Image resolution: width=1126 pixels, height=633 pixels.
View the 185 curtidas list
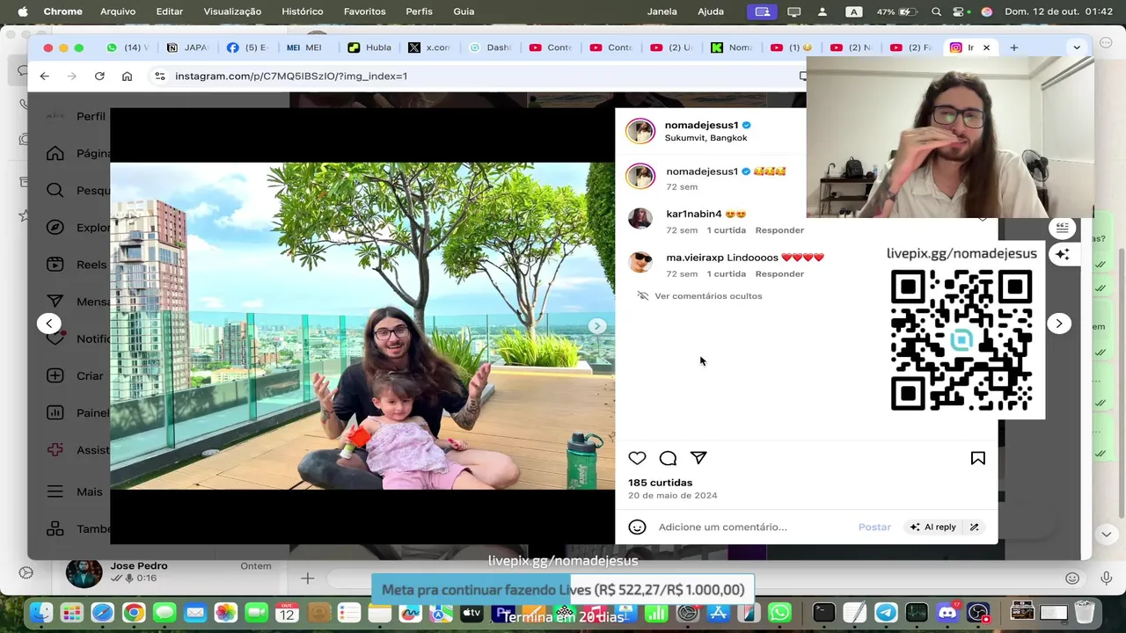(x=660, y=483)
